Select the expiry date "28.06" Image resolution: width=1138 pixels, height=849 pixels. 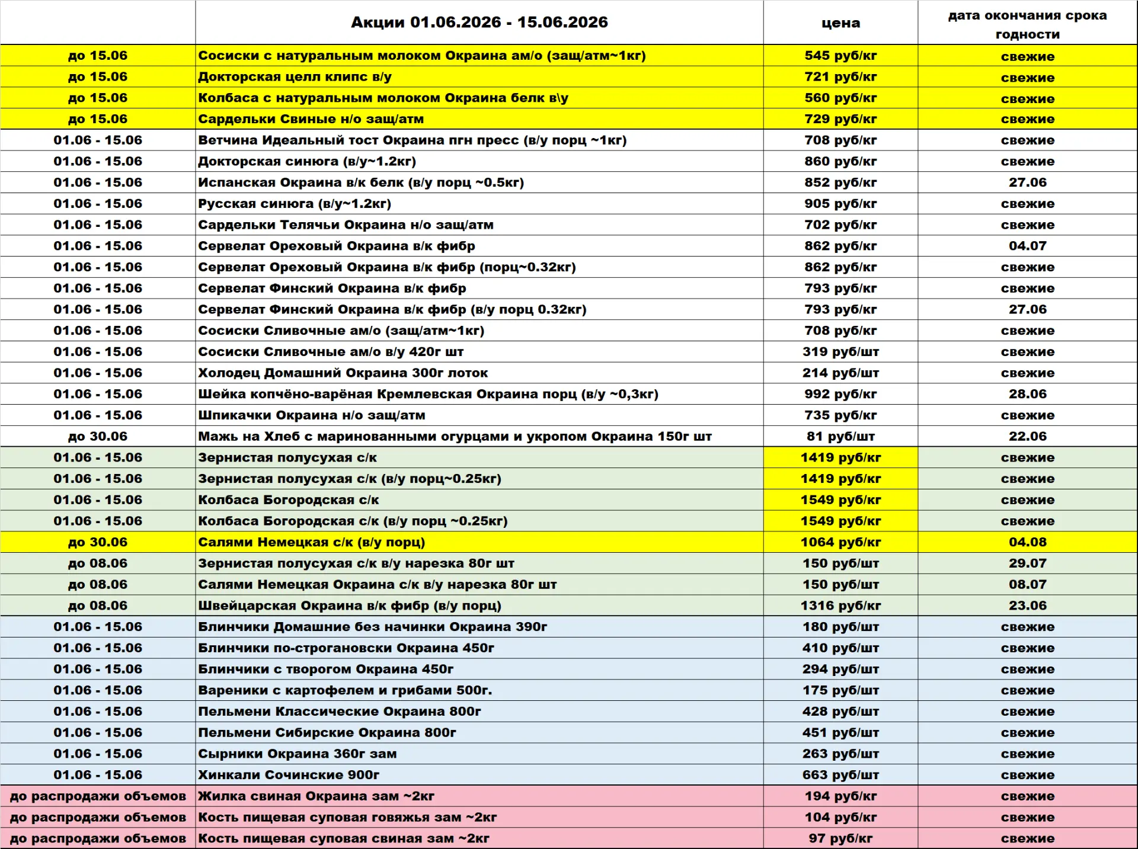1028,394
